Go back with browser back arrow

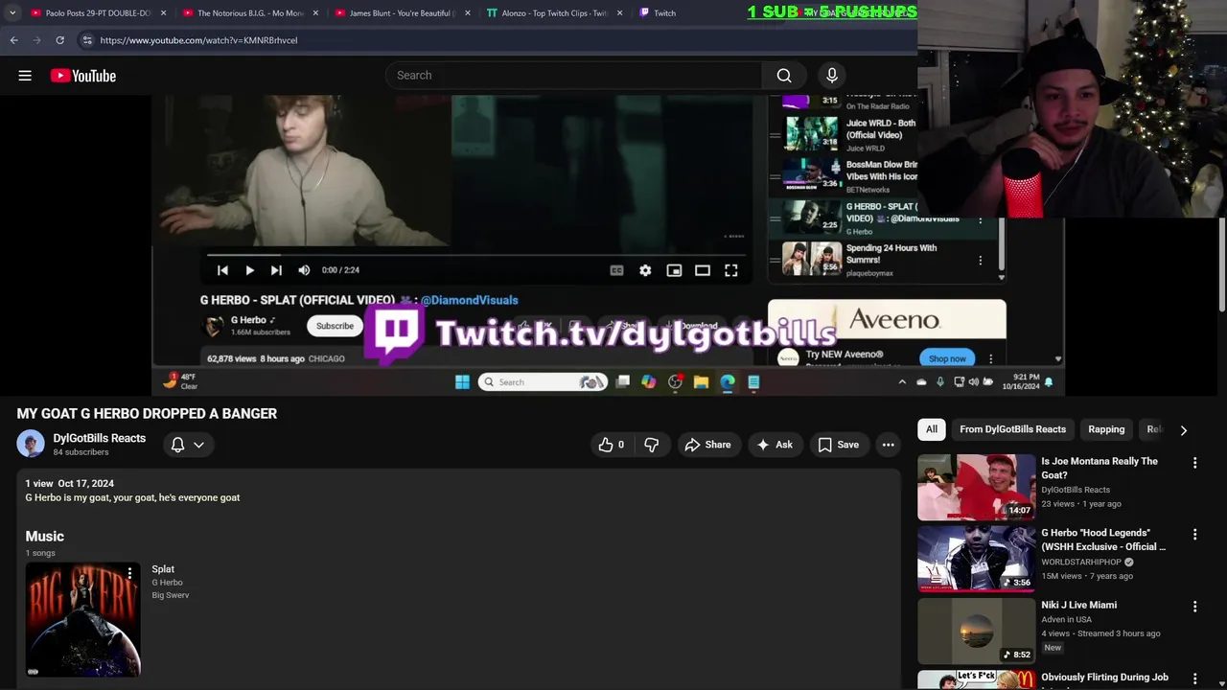click(13, 40)
